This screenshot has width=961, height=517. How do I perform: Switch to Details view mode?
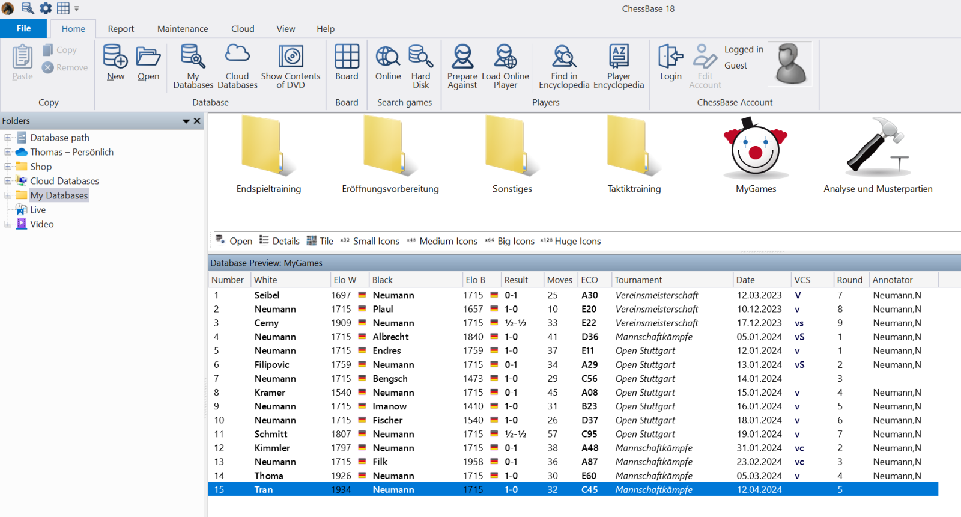[x=279, y=241]
